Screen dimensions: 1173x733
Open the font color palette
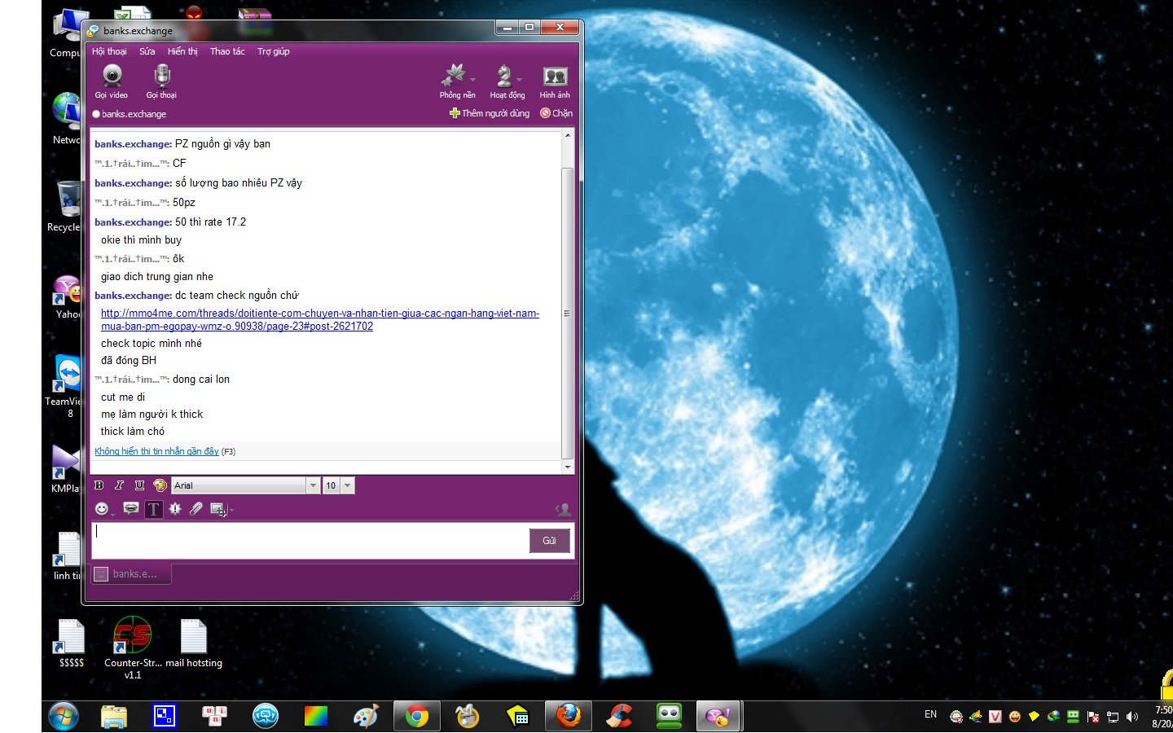pyautogui.click(x=160, y=485)
